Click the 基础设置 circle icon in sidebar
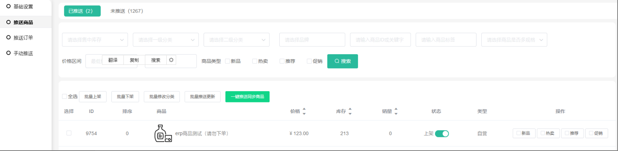618x151 pixels. pos(8,6)
